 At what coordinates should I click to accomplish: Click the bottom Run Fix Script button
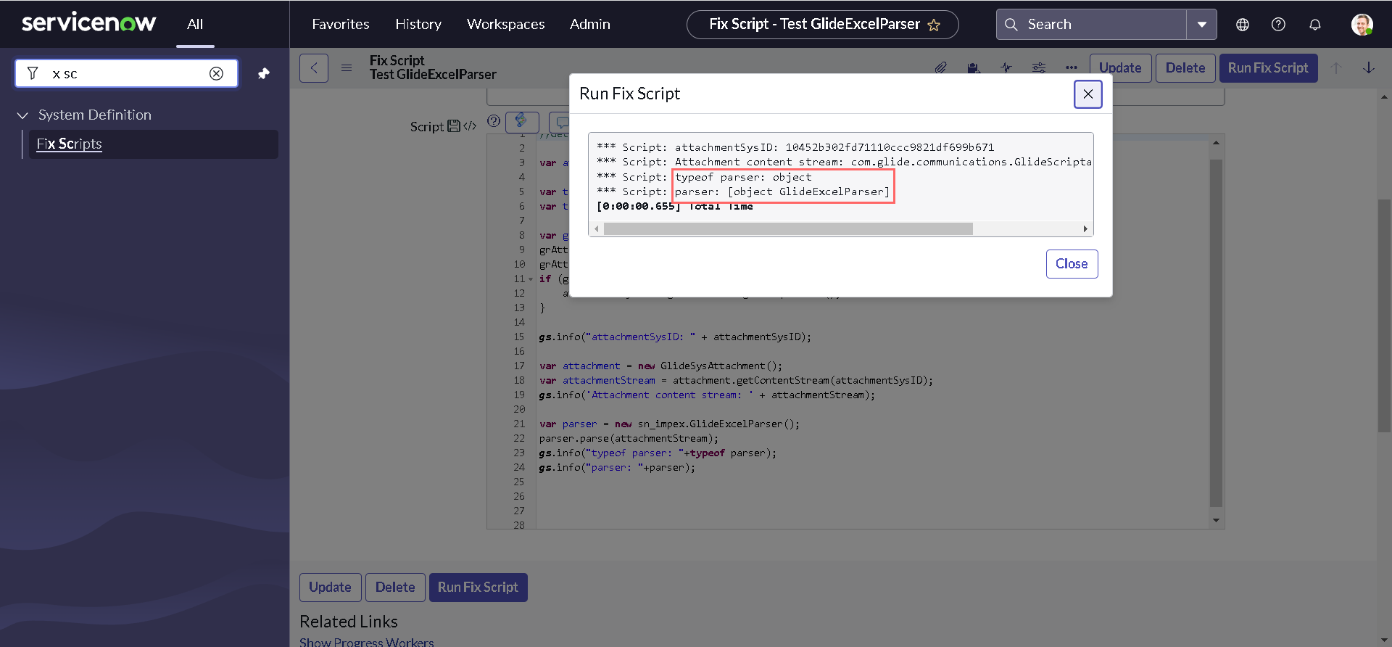pos(478,588)
